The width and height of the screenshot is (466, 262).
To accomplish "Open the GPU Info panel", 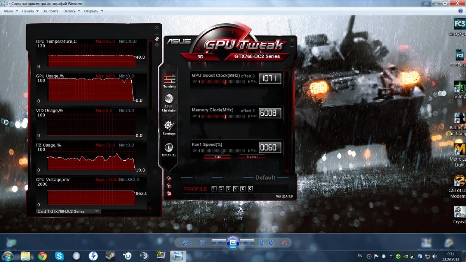I will [169, 149].
